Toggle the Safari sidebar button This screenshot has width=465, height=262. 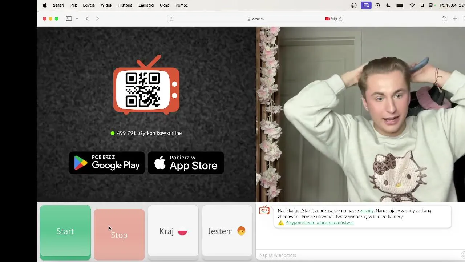click(69, 19)
